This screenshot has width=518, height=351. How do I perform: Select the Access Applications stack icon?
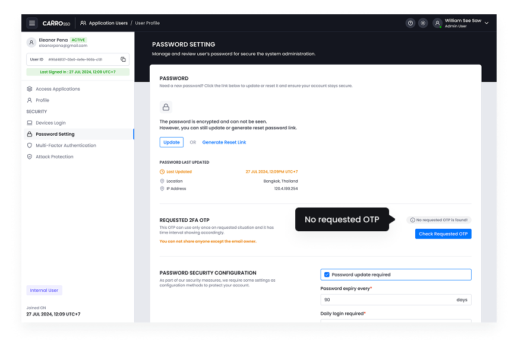[30, 89]
